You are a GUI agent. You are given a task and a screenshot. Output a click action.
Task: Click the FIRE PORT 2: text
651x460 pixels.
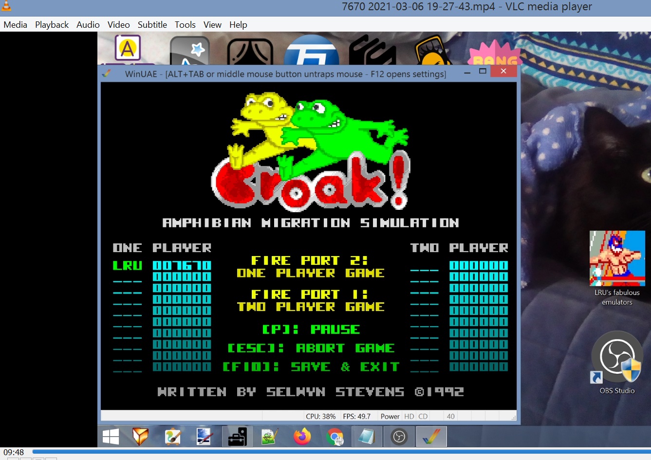310,260
